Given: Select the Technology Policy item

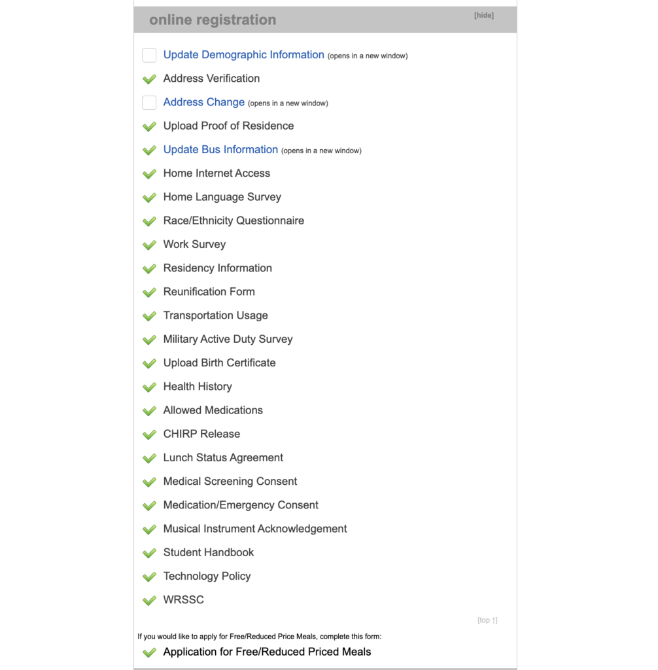Looking at the screenshot, I should coord(207,576).
